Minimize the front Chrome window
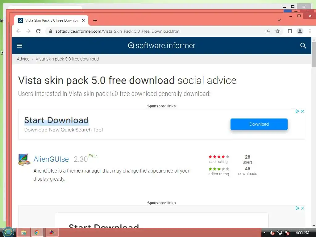Image resolution: width=316 pixels, height=237 pixels. point(291,16)
